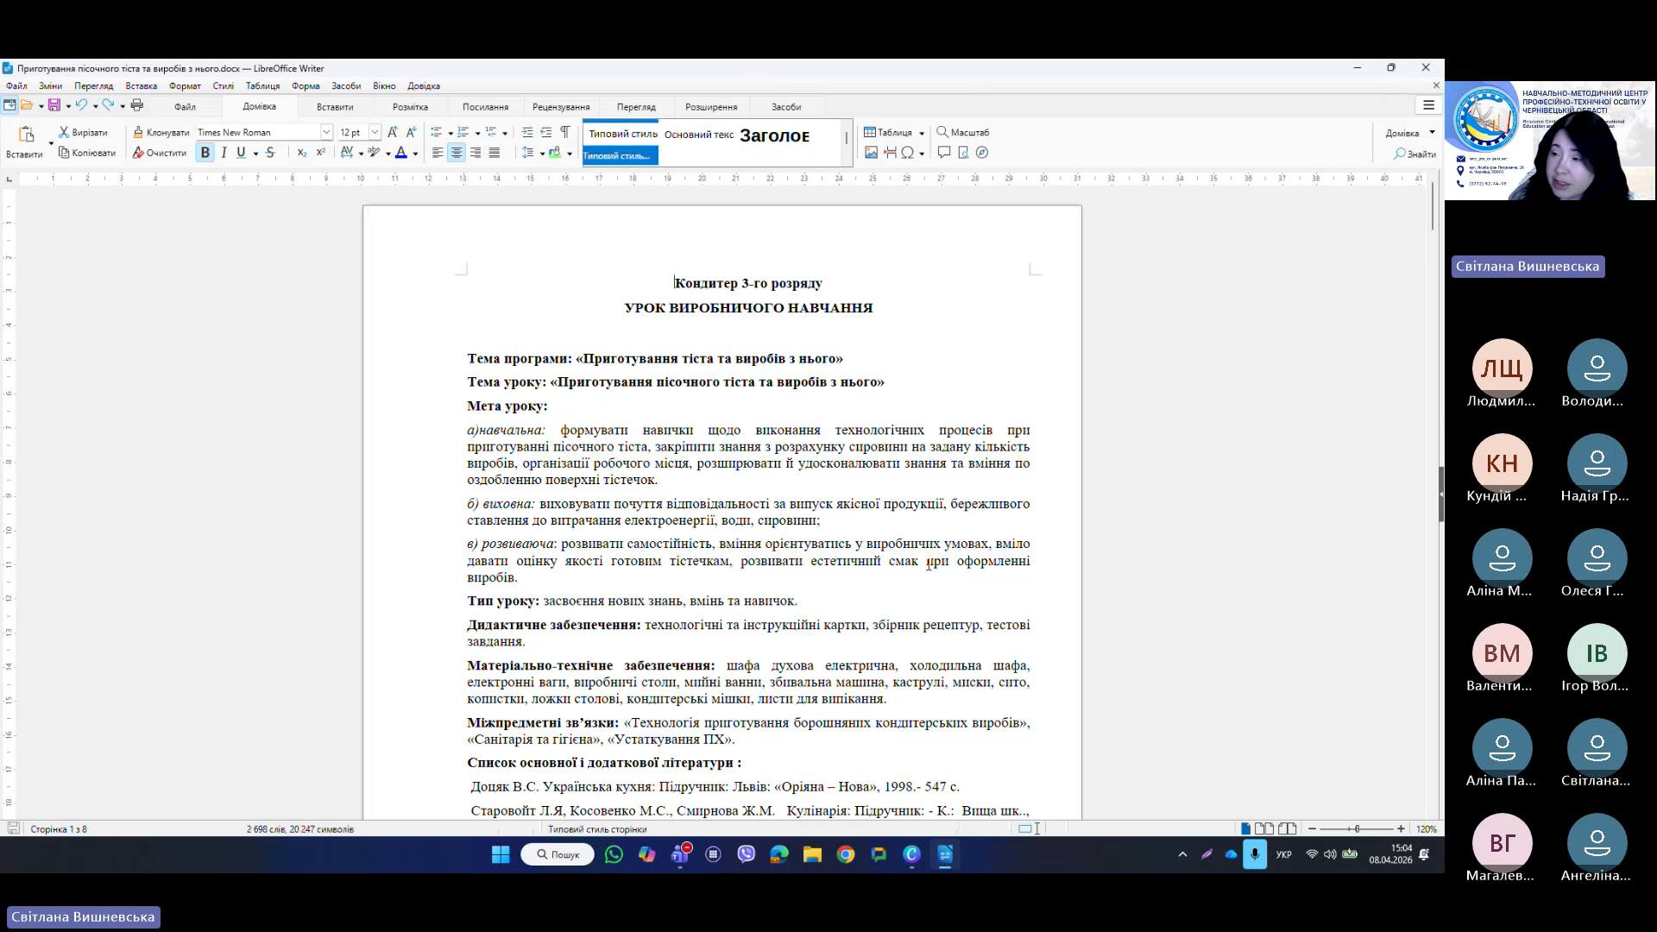Click the Superscript icon
Screen dimensions: 1657x932
[320, 153]
